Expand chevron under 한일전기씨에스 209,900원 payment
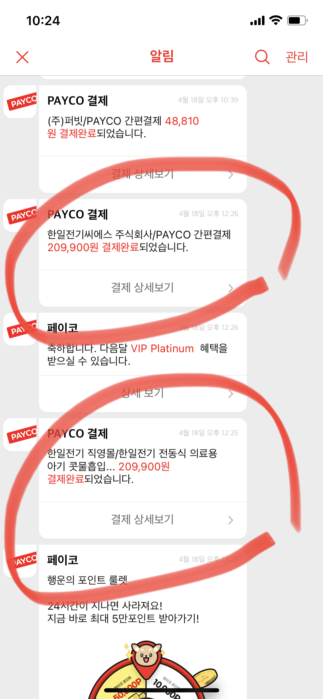 231,288
